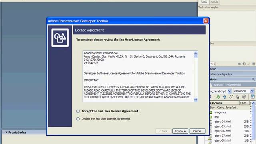This screenshot has height=144, width=256.
Task: Switch to the Todo tab in CSS panel
Action: [x=204, y=2]
